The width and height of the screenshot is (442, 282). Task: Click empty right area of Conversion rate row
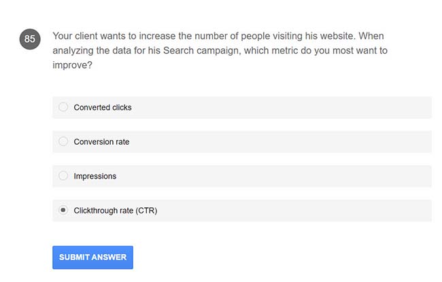[x=306, y=142]
